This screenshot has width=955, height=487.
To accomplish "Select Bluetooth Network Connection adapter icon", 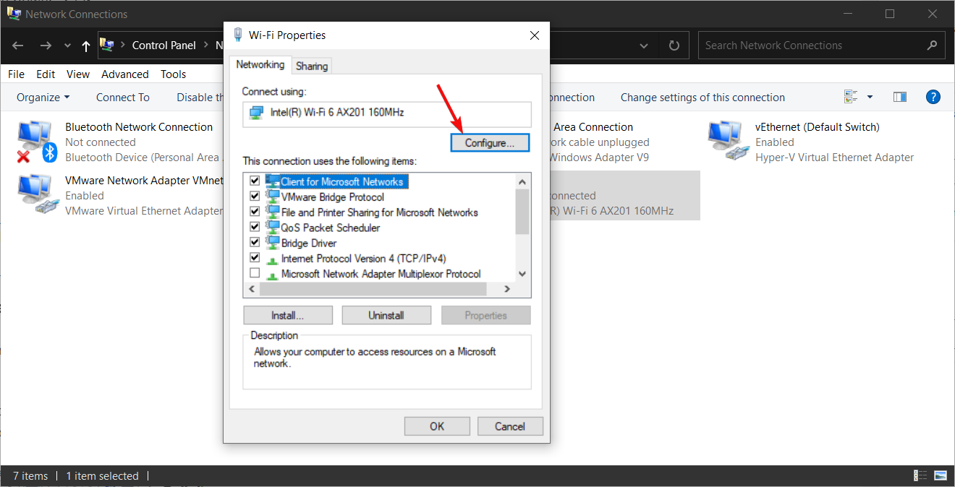I will pyautogui.click(x=37, y=142).
